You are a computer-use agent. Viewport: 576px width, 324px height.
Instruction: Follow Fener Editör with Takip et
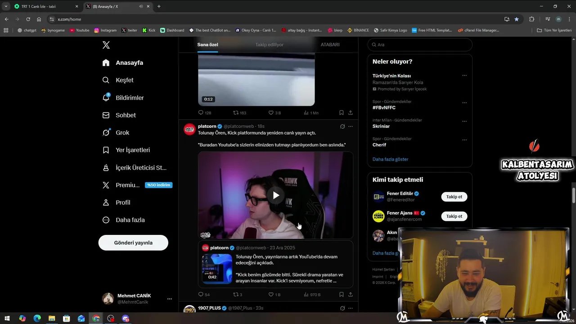coord(454,197)
